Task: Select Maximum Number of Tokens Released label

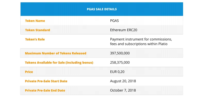Action: (55, 53)
